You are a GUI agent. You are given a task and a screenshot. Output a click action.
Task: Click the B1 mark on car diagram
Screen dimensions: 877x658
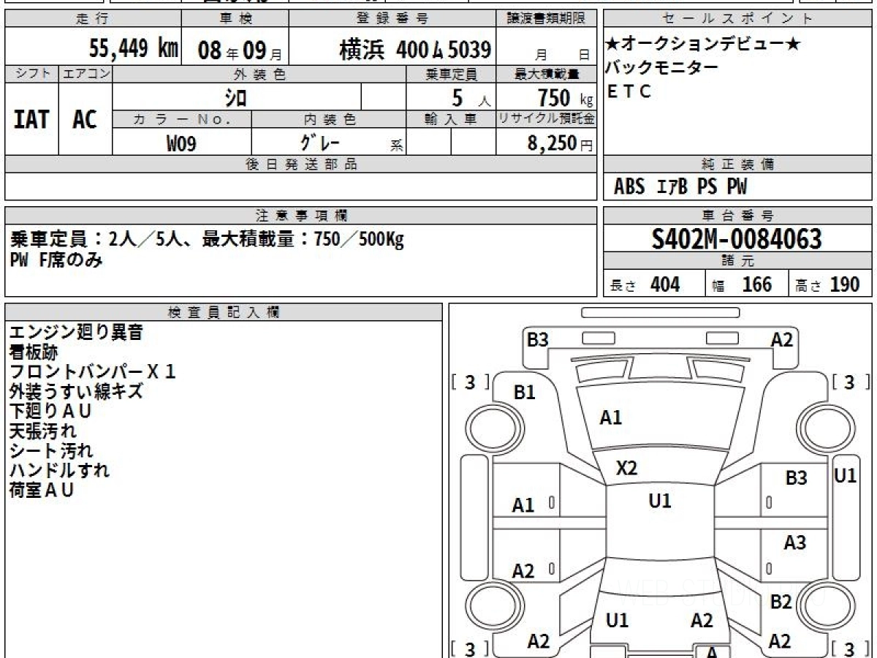525,393
